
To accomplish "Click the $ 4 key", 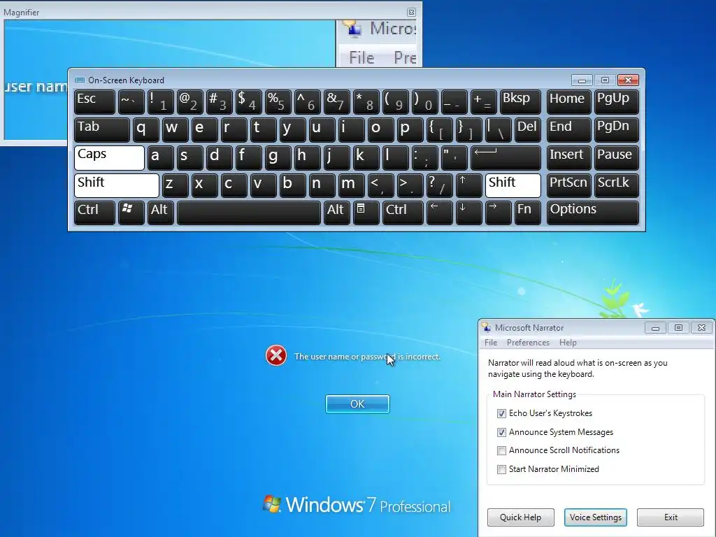I will tap(248, 102).
